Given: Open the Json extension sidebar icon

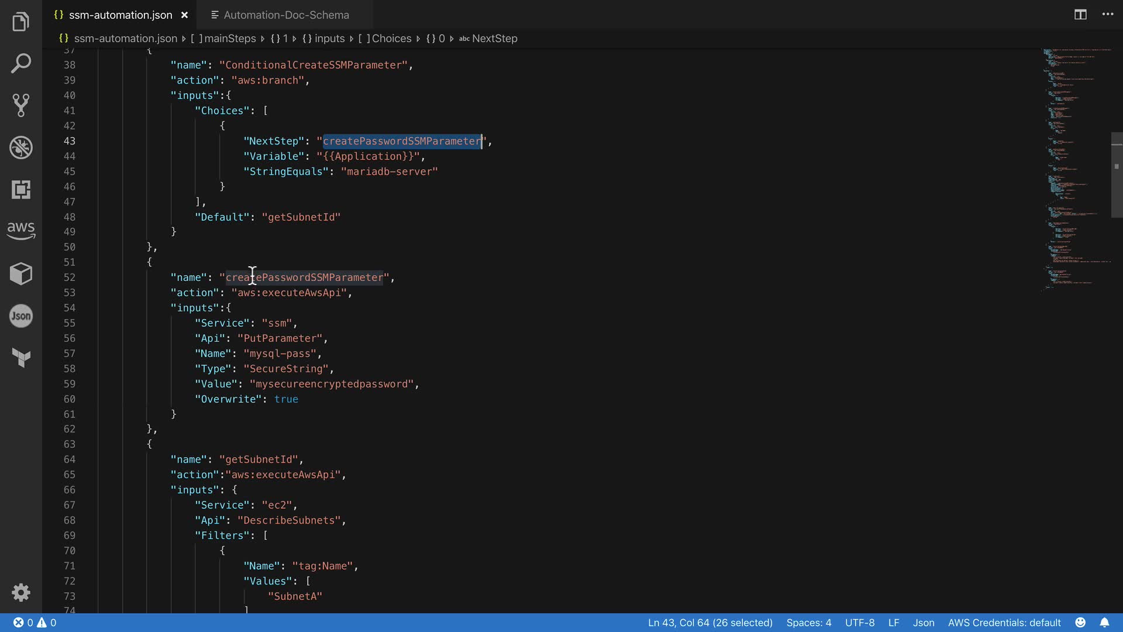Looking at the screenshot, I should click(x=21, y=316).
